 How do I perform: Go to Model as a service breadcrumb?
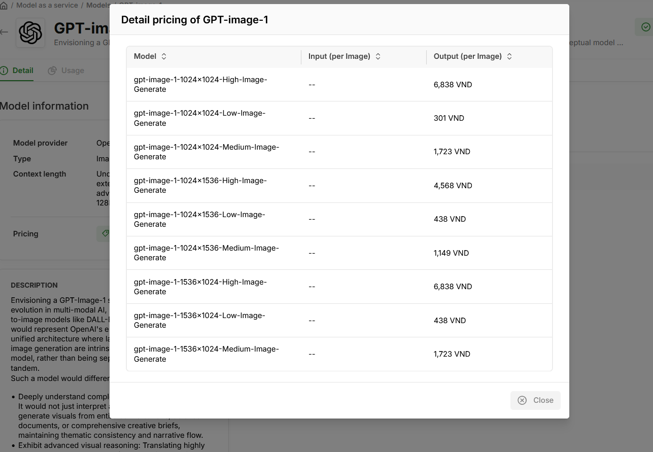coord(47,5)
